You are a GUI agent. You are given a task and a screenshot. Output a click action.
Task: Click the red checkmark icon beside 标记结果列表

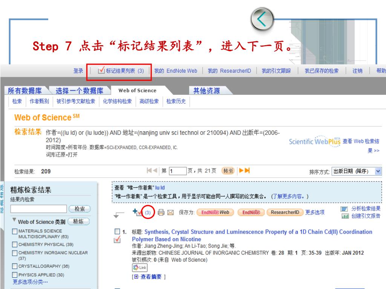coord(101,70)
